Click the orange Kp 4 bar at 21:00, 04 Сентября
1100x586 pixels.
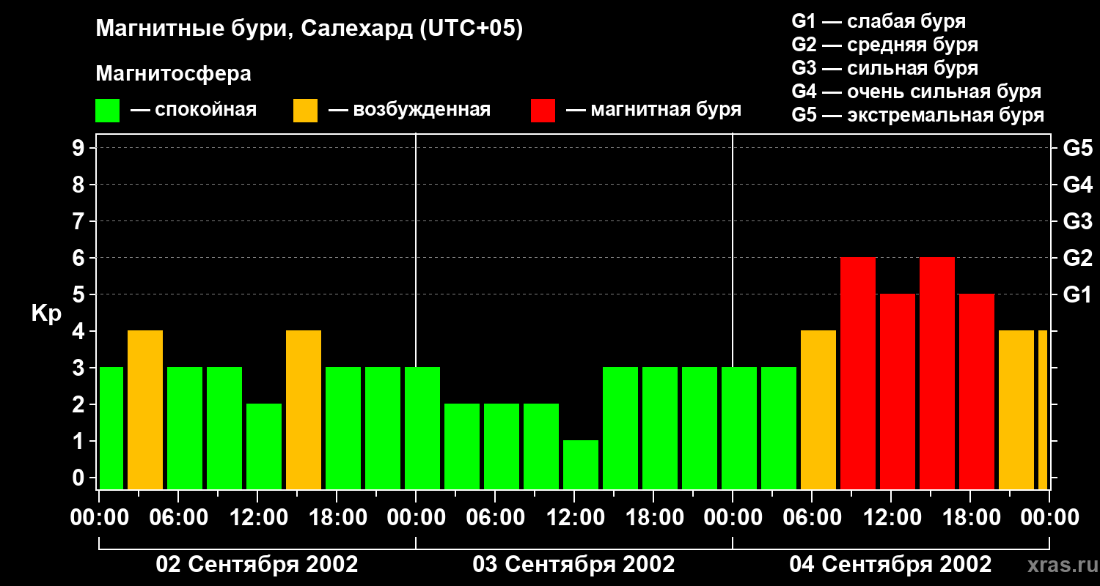tap(1016, 410)
